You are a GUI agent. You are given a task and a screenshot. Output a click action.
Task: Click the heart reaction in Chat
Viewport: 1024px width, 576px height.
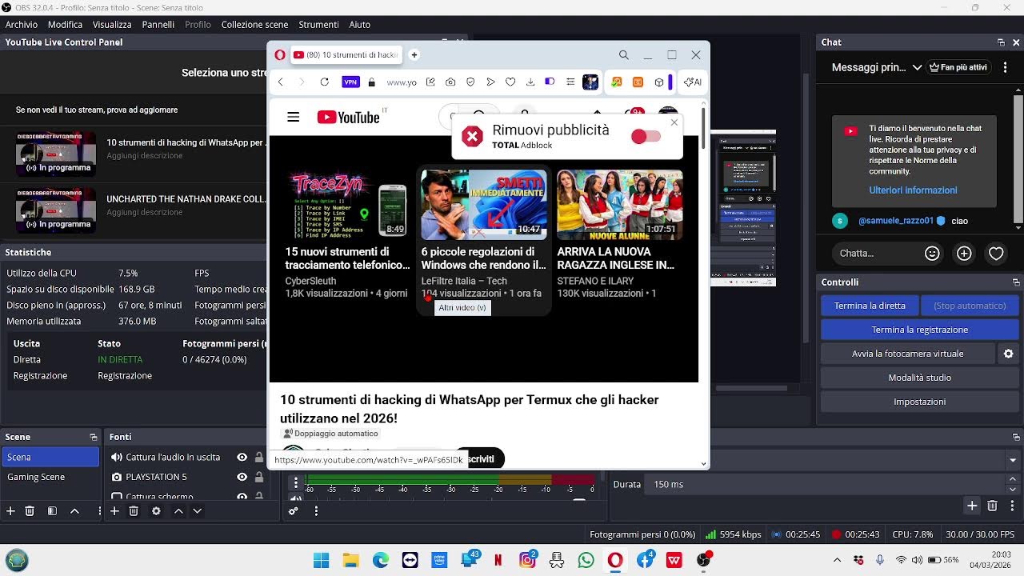(996, 254)
